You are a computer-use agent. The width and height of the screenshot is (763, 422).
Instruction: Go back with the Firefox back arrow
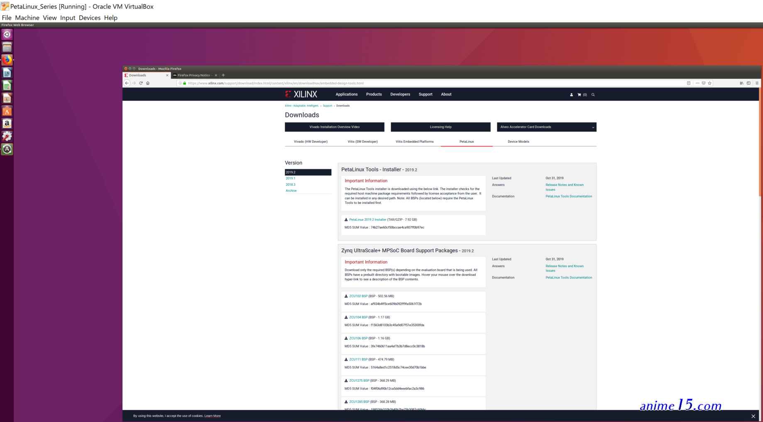click(x=127, y=83)
